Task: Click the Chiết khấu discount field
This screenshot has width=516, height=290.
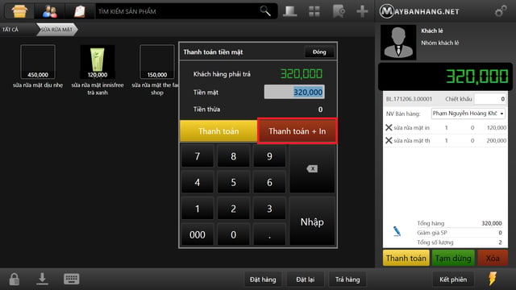Action: click(x=490, y=99)
